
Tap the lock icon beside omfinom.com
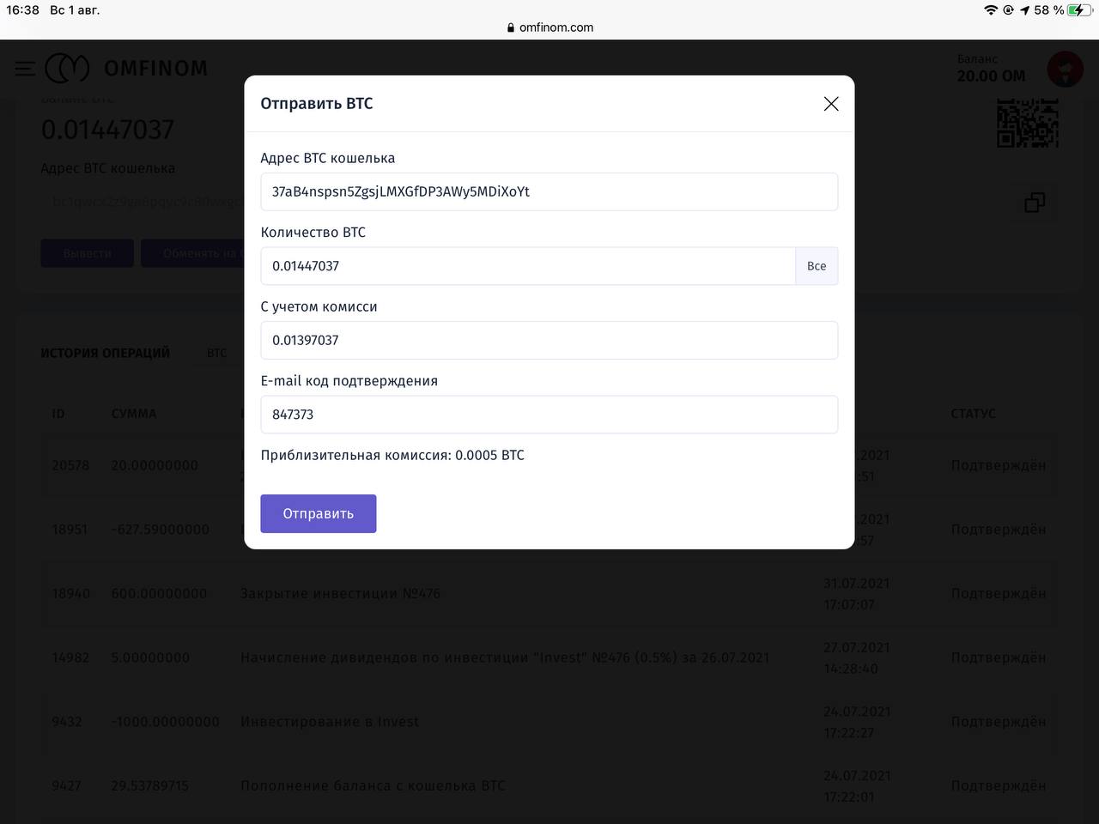tap(511, 27)
